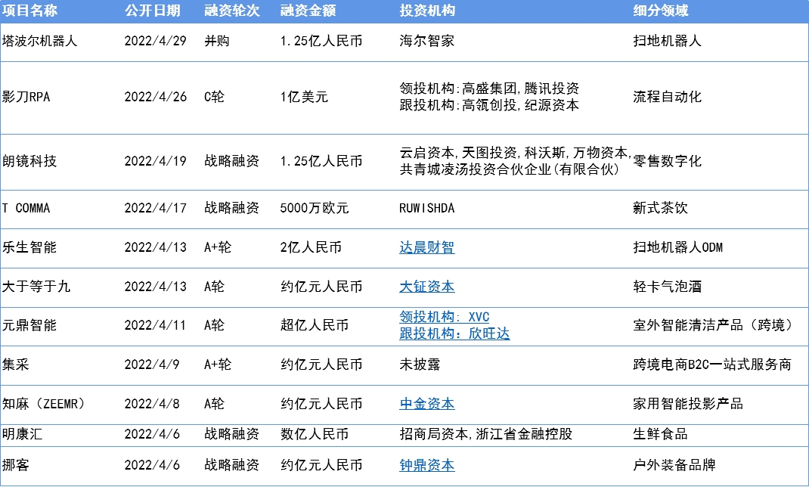Open the 跟投机构：欣旺达 link
The width and height of the screenshot is (809, 487).
tap(454, 333)
